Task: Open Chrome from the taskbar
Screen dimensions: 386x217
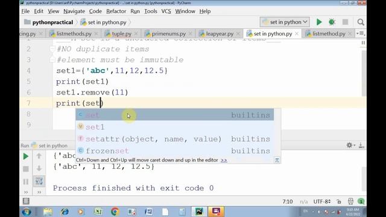Action: [115, 212]
